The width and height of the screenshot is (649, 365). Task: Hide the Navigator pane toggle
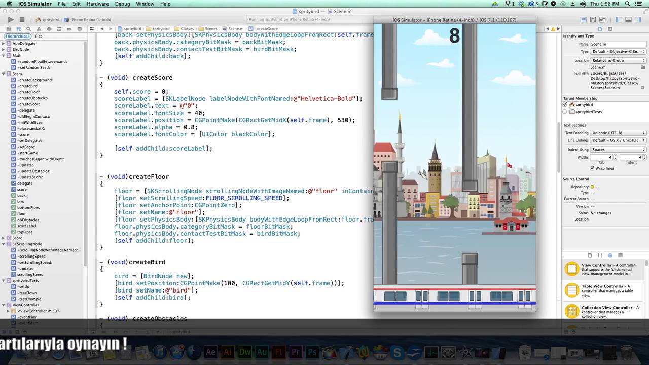click(619, 20)
